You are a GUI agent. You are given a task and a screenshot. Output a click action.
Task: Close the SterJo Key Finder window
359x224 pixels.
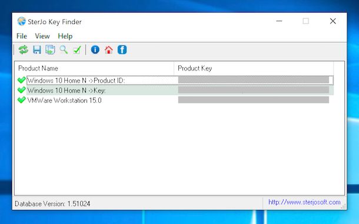[x=333, y=21]
